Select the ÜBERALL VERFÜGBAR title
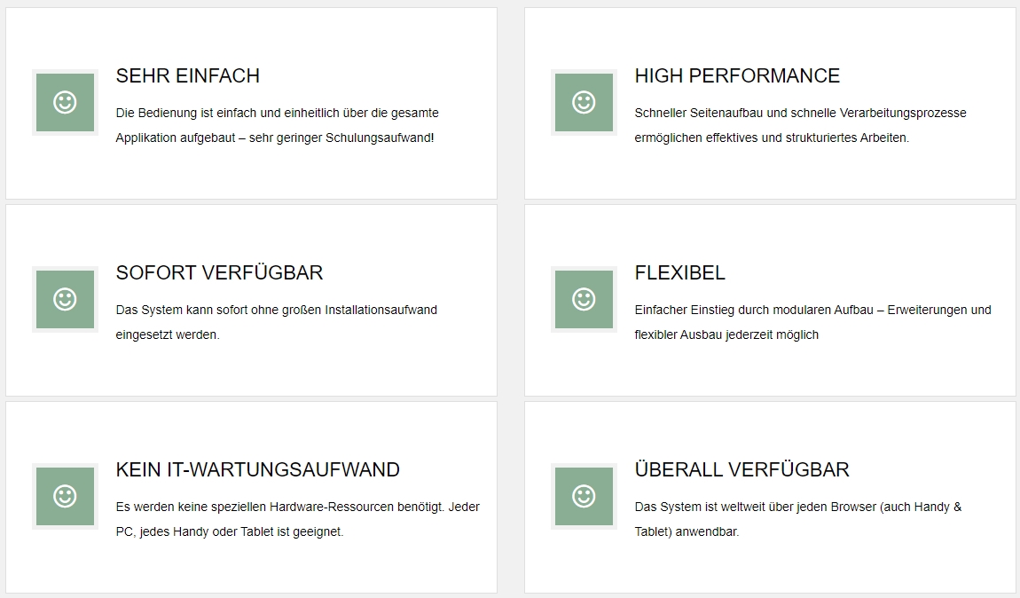The image size is (1020, 598). pos(741,470)
